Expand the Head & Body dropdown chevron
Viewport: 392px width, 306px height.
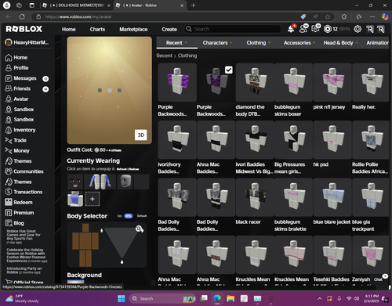click(357, 43)
